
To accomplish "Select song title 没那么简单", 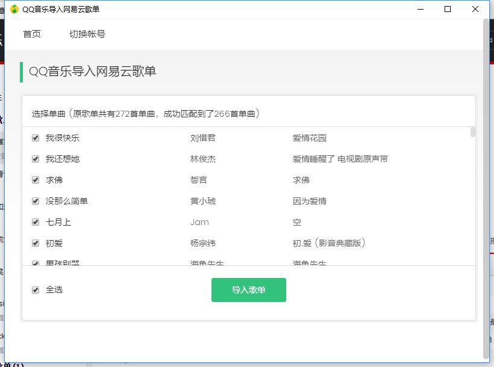I will [67, 201].
